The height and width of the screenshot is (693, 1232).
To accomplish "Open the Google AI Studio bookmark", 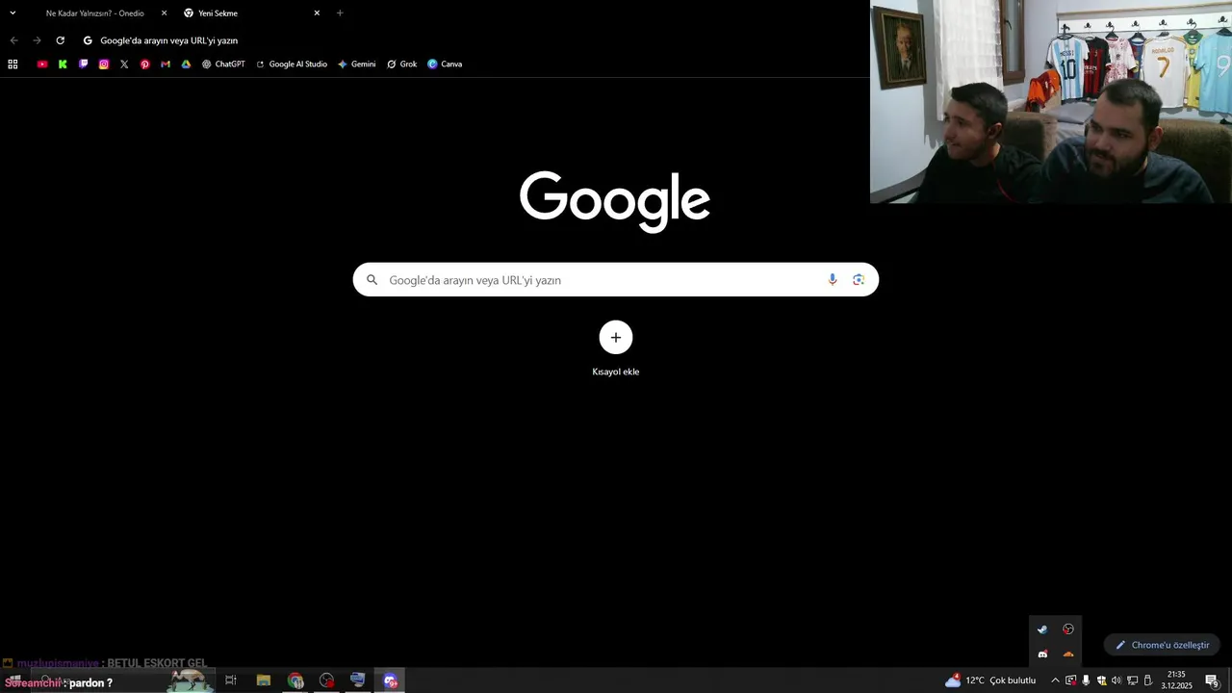I will (292, 64).
